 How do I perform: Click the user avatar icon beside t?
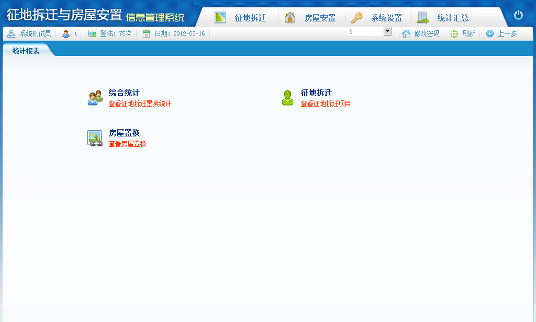(65, 33)
